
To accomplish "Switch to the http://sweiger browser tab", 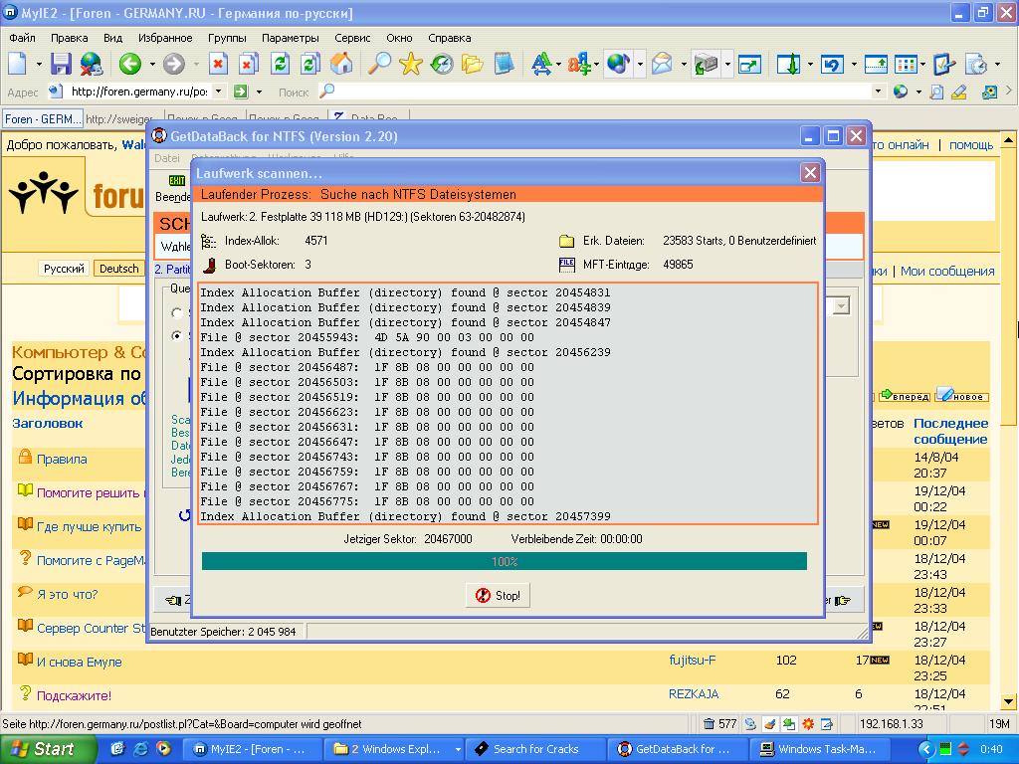I will tap(119, 119).
